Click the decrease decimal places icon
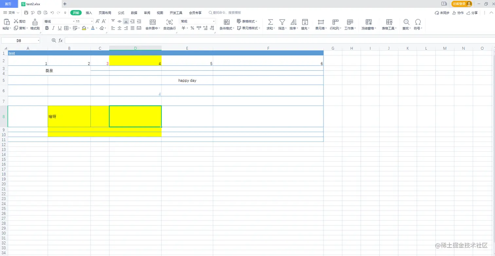 point(212,28)
